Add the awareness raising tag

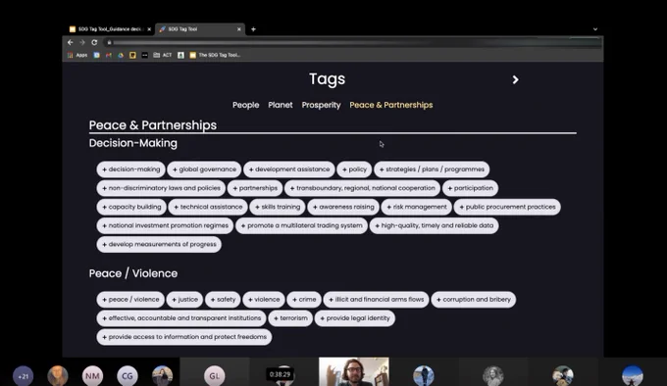click(343, 207)
